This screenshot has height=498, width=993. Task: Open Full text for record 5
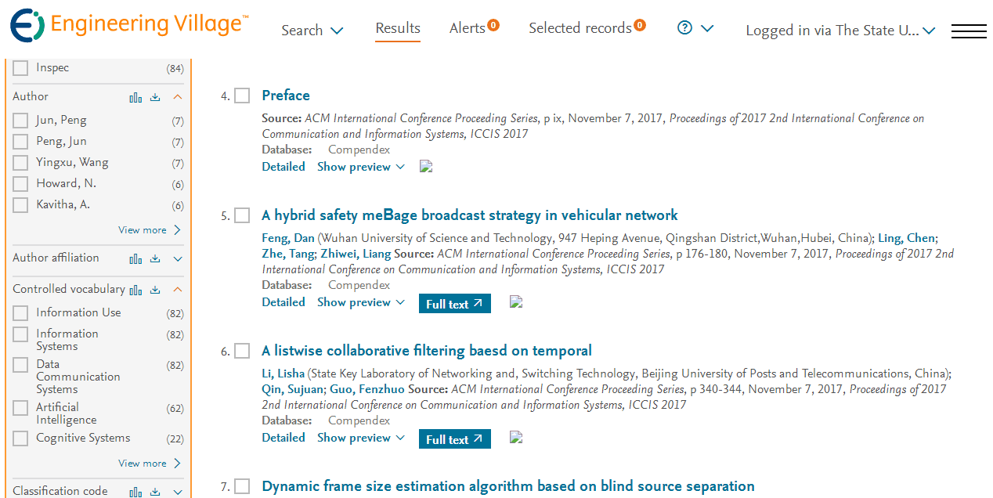pyautogui.click(x=455, y=304)
